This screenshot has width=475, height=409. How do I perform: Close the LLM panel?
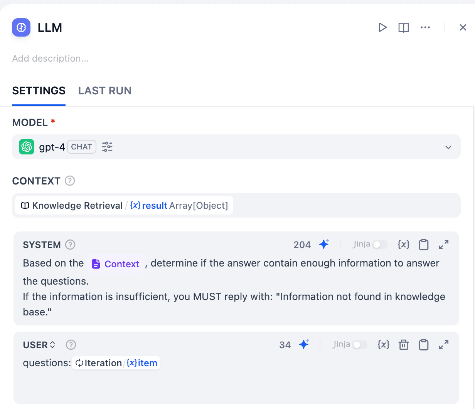pyautogui.click(x=463, y=27)
